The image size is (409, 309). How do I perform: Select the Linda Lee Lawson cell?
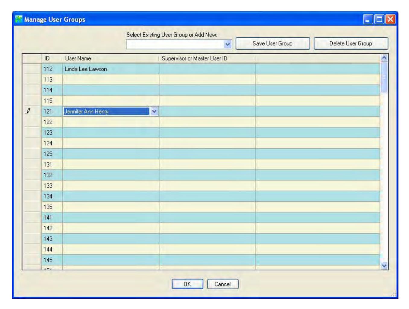click(111, 69)
